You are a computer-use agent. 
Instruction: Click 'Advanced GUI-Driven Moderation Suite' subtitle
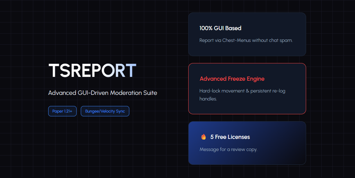[x=103, y=93]
